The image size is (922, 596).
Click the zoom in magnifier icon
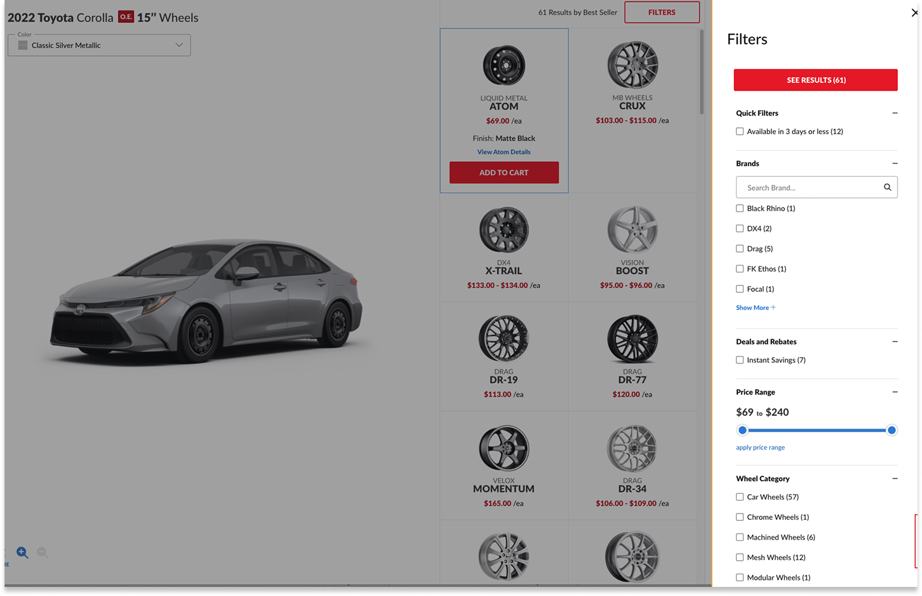click(x=22, y=552)
